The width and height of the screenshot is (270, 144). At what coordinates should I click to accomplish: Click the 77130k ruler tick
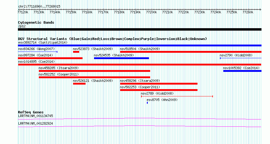[39, 12]
